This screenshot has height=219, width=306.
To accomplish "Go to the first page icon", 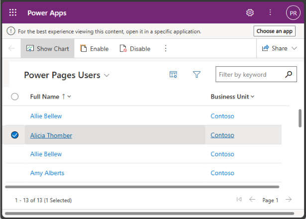I will [x=239, y=199].
